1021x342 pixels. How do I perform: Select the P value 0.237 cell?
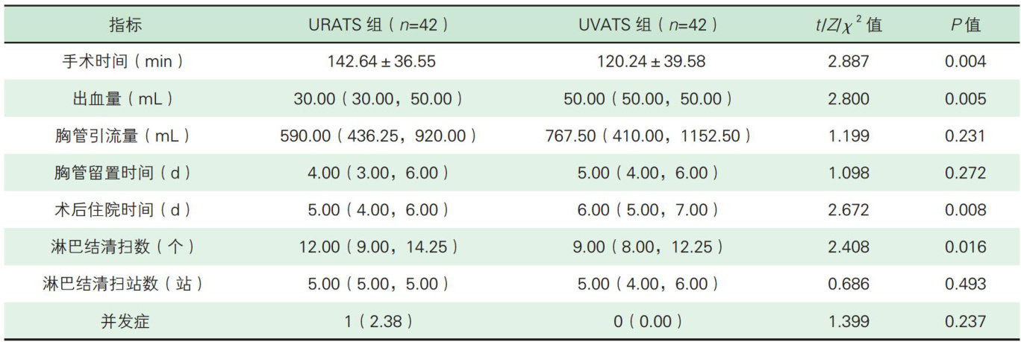click(x=965, y=322)
